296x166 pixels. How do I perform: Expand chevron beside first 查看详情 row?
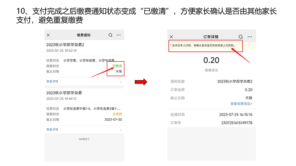click(121, 82)
